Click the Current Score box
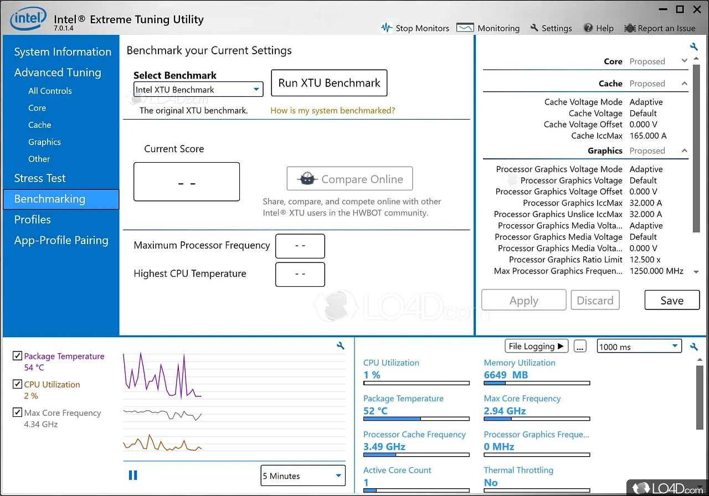709x496 pixels. 187,182
